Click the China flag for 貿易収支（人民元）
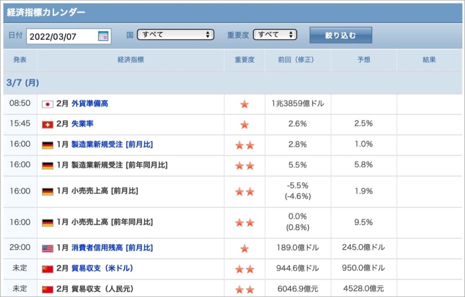This screenshot has height=297, width=465. 47,289
